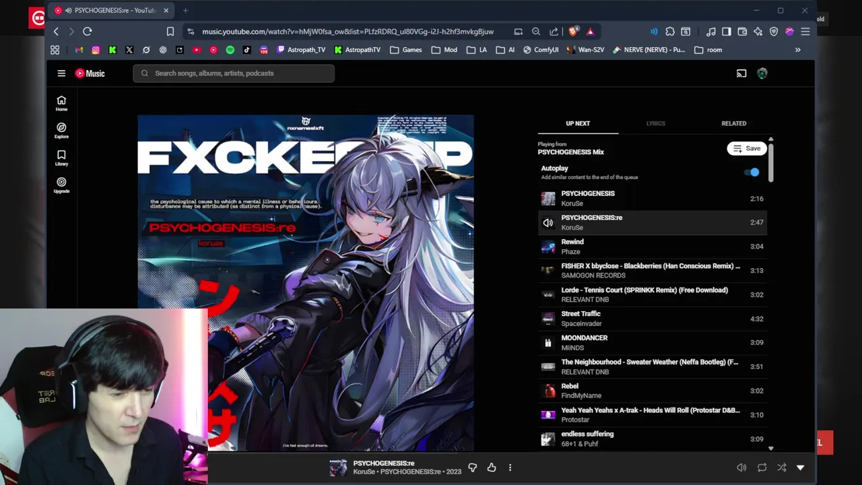
Task: Play MOONDANCER by MiiNDS
Action: point(652,343)
